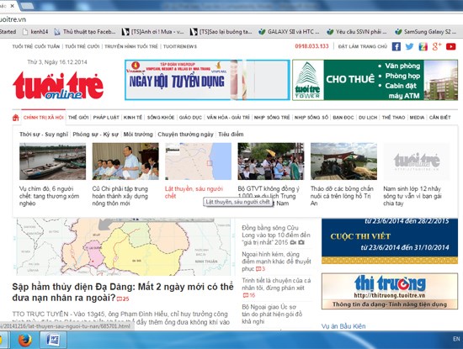Select the Văn hóa - Giải trí menu item
This screenshot has height=349, width=463.
pyautogui.click(x=228, y=118)
